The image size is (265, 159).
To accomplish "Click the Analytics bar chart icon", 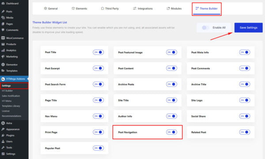I will click(x=3, y=50).
